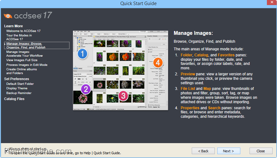Click the Back button
Viewport: 277px width, 158px height.
(x=203, y=151)
